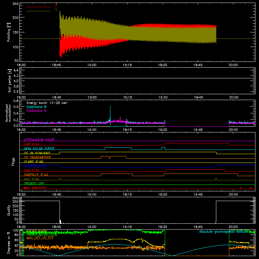Click the 'Normalized modulation' axis label

tap(8, 113)
